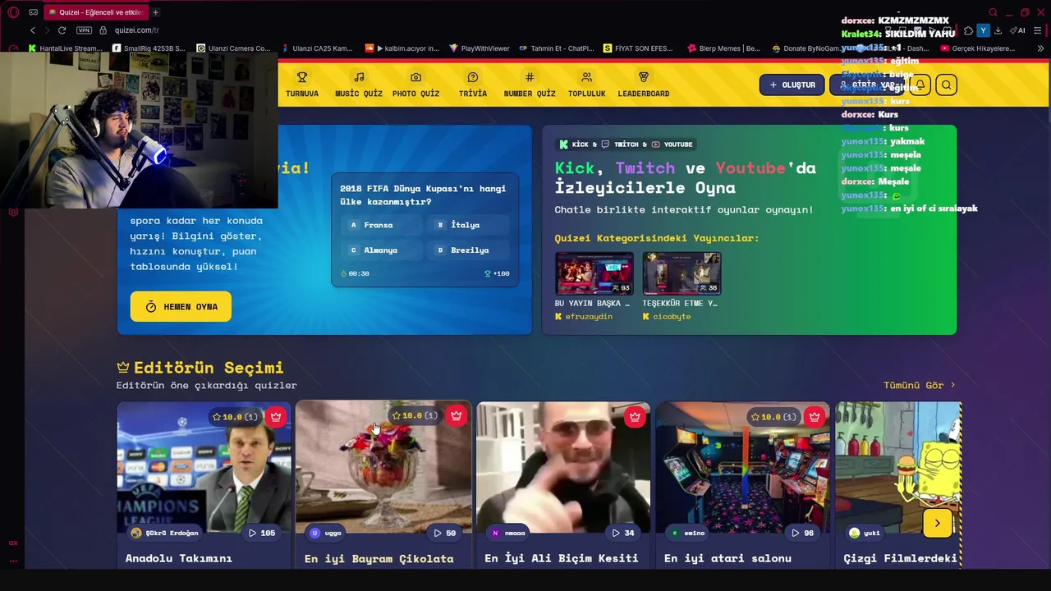Click the Tümünü Gör link
1051x591 pixels.
tap(919, 385)
